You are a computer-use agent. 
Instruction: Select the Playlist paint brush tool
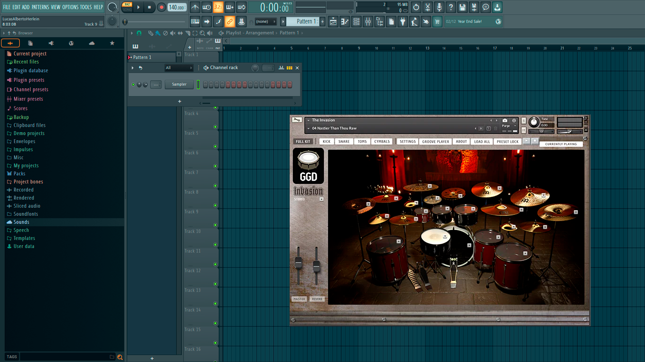pos(158,33)
